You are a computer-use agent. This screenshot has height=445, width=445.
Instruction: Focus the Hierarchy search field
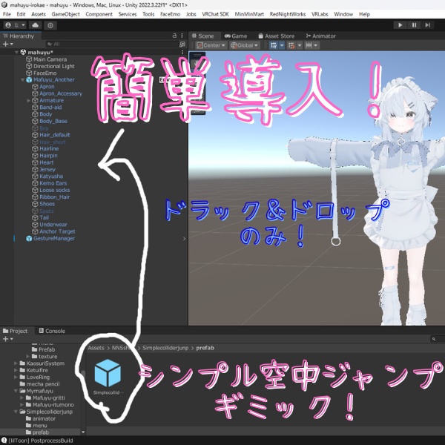(112, 44)
